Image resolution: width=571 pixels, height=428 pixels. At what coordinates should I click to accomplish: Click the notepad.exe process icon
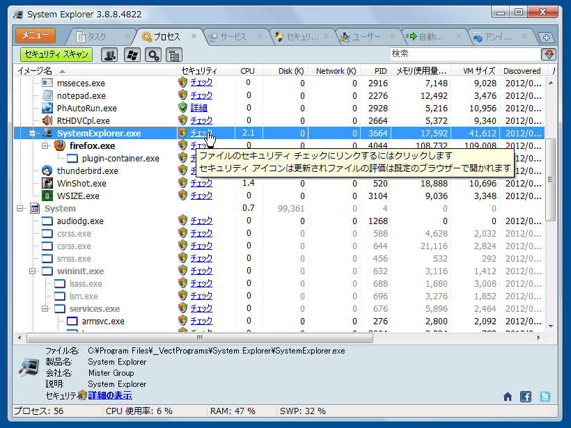coord(47,96)
